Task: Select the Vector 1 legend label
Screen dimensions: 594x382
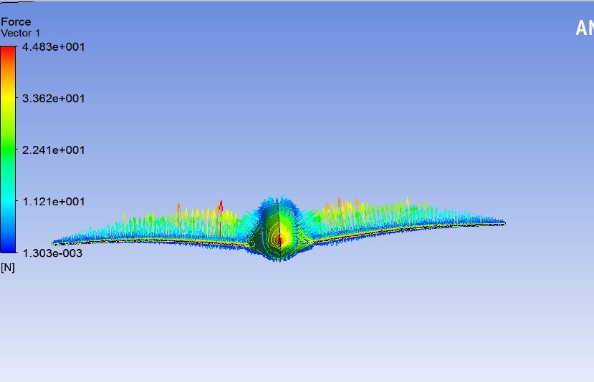Action: pyautogui.click(x=21, y=33)
